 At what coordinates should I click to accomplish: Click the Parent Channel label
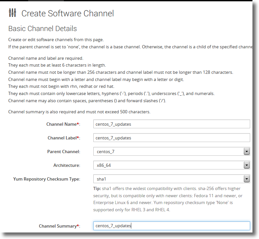click(64, 151)
